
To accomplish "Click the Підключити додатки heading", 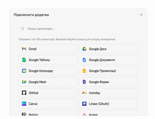I will (31, 15).
